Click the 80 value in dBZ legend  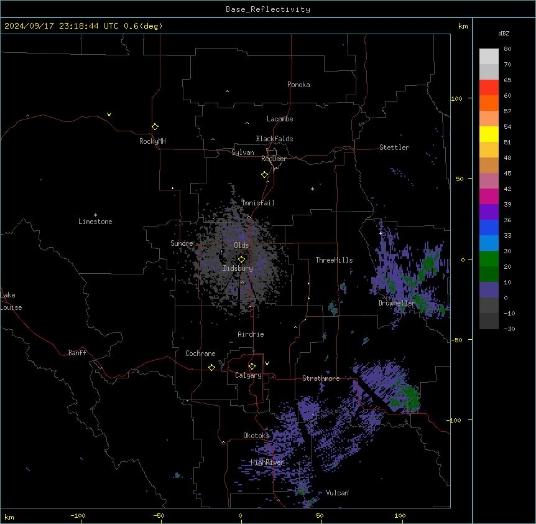point(507,49)
